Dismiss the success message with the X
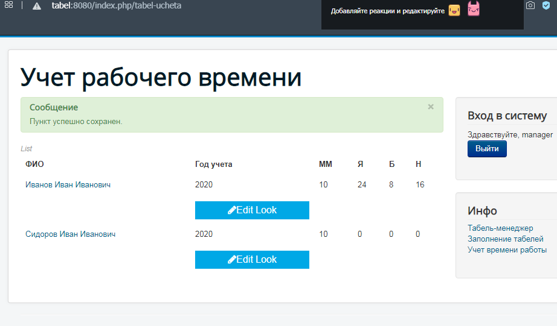The height and width of the screenshot is (326, 557). (x=431, y=107)
